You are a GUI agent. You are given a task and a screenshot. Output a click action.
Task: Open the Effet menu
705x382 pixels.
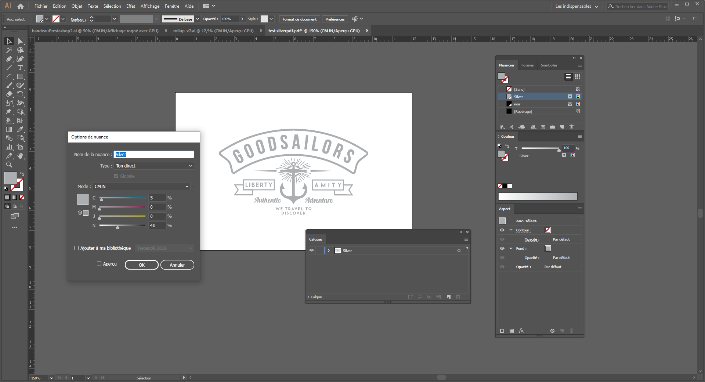point(130,6)
